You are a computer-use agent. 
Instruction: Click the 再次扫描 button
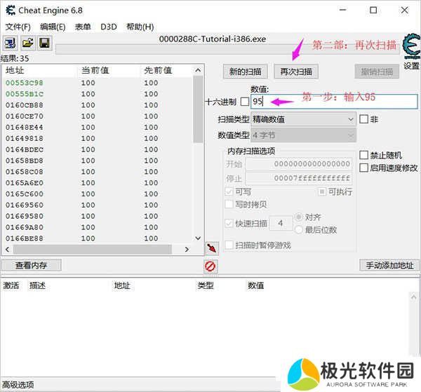296,72
